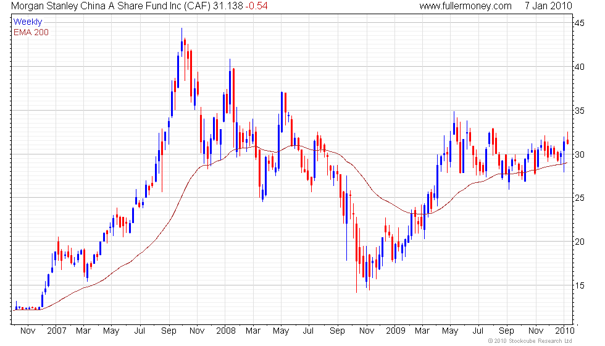The width and height of the screenshot is (605, 346).
Task: Click the 35 price axis label
Action: click(x=580, y=111)
